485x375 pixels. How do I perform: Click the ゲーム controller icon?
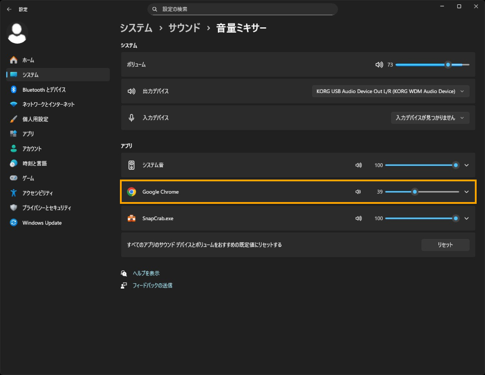(x=14, y=178)
